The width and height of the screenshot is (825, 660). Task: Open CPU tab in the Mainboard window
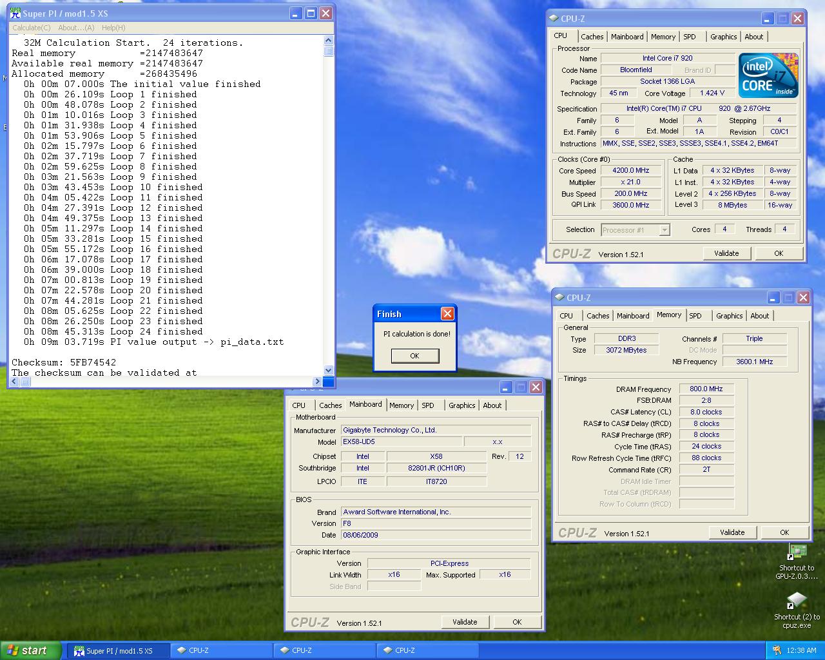click(299, 405)
